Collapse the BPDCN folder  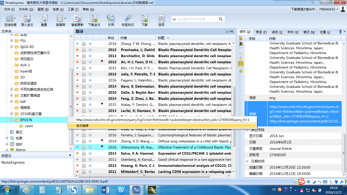coord(11,120)
